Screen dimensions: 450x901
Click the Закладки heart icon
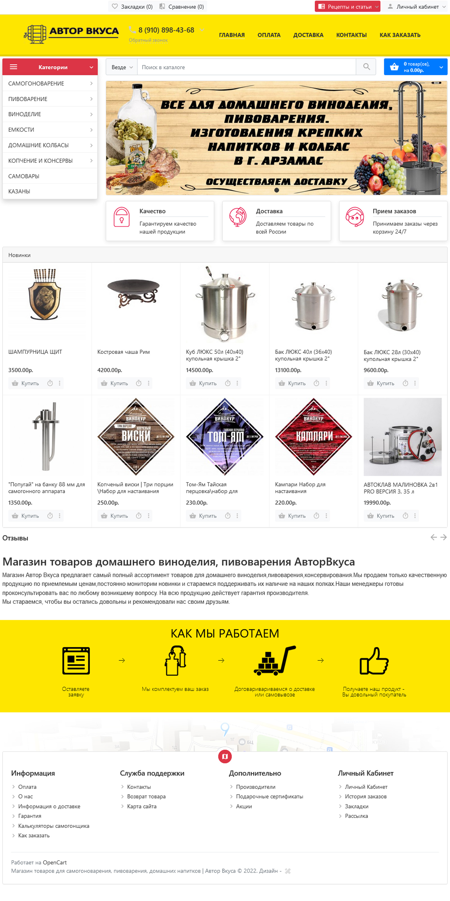pyautogui.click(x=114, y=6)
